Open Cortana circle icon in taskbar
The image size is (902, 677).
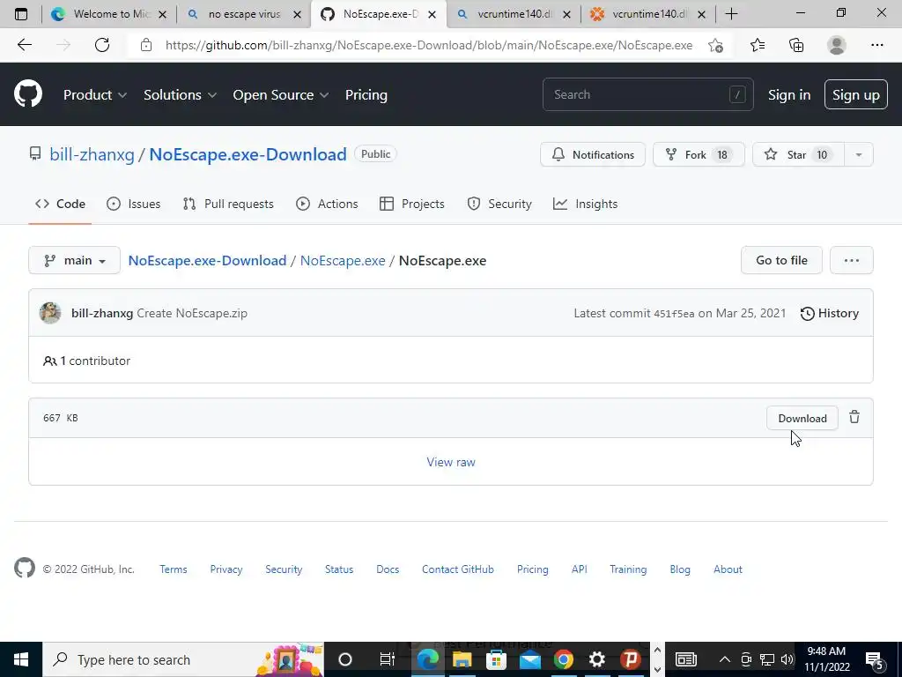(345, 659)
